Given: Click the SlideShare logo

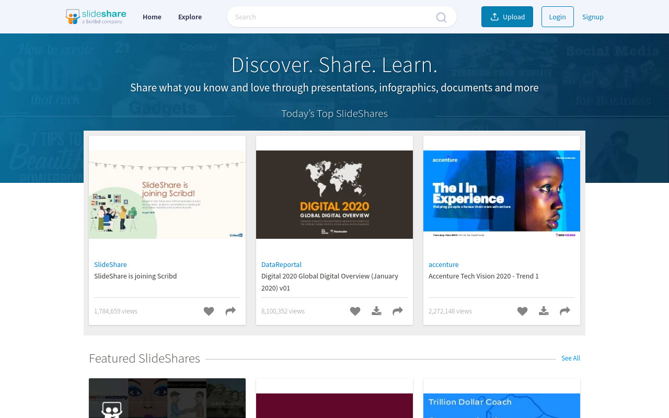Looking at the screenshot, I should [x=96, y=17].
